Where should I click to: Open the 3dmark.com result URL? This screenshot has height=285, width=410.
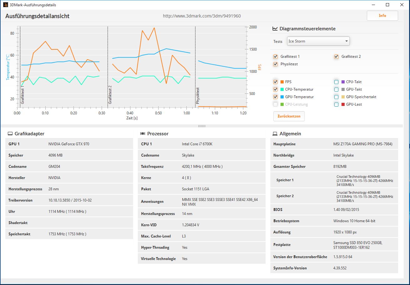coord(202,16)
